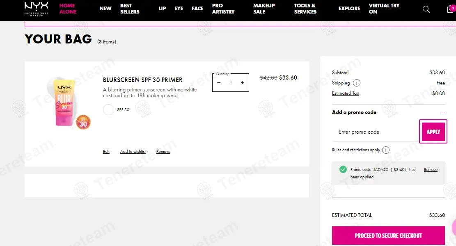
Task: Apply the promo code
Action: [433, 132]
